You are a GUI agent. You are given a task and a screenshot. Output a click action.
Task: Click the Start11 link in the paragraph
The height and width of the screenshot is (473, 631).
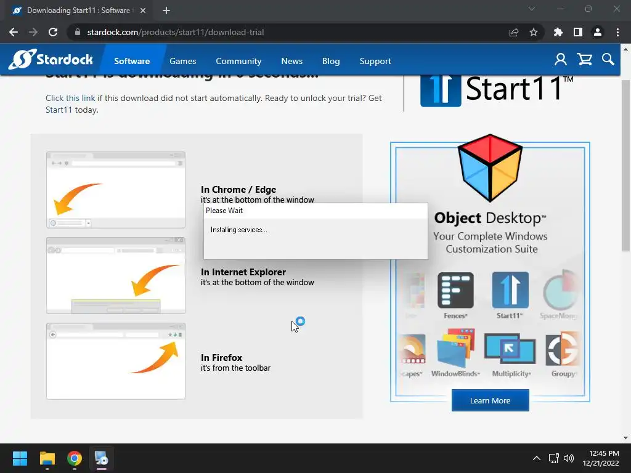59,110
